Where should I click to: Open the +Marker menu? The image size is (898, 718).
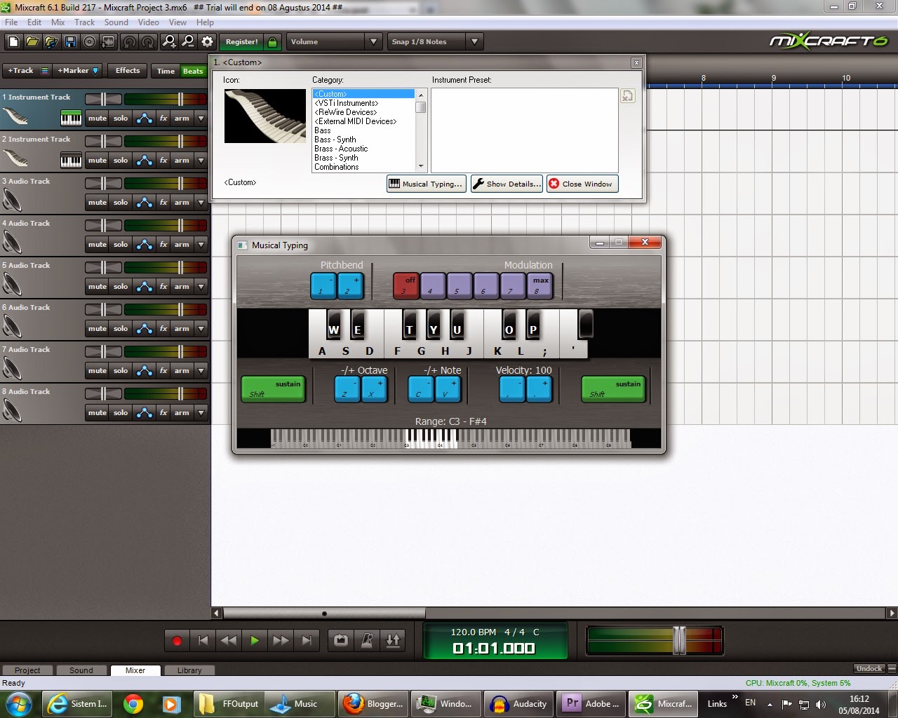pos(78,71)
